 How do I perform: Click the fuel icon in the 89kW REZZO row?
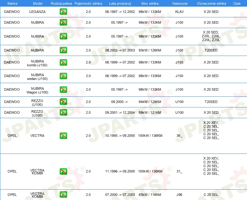(x=63, y=112)
